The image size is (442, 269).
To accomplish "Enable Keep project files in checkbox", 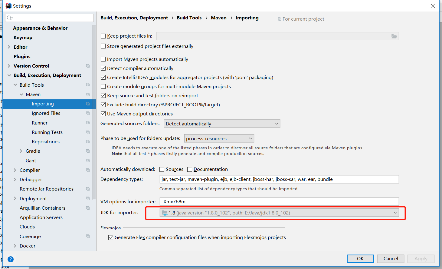I will (x=103, y=36).
